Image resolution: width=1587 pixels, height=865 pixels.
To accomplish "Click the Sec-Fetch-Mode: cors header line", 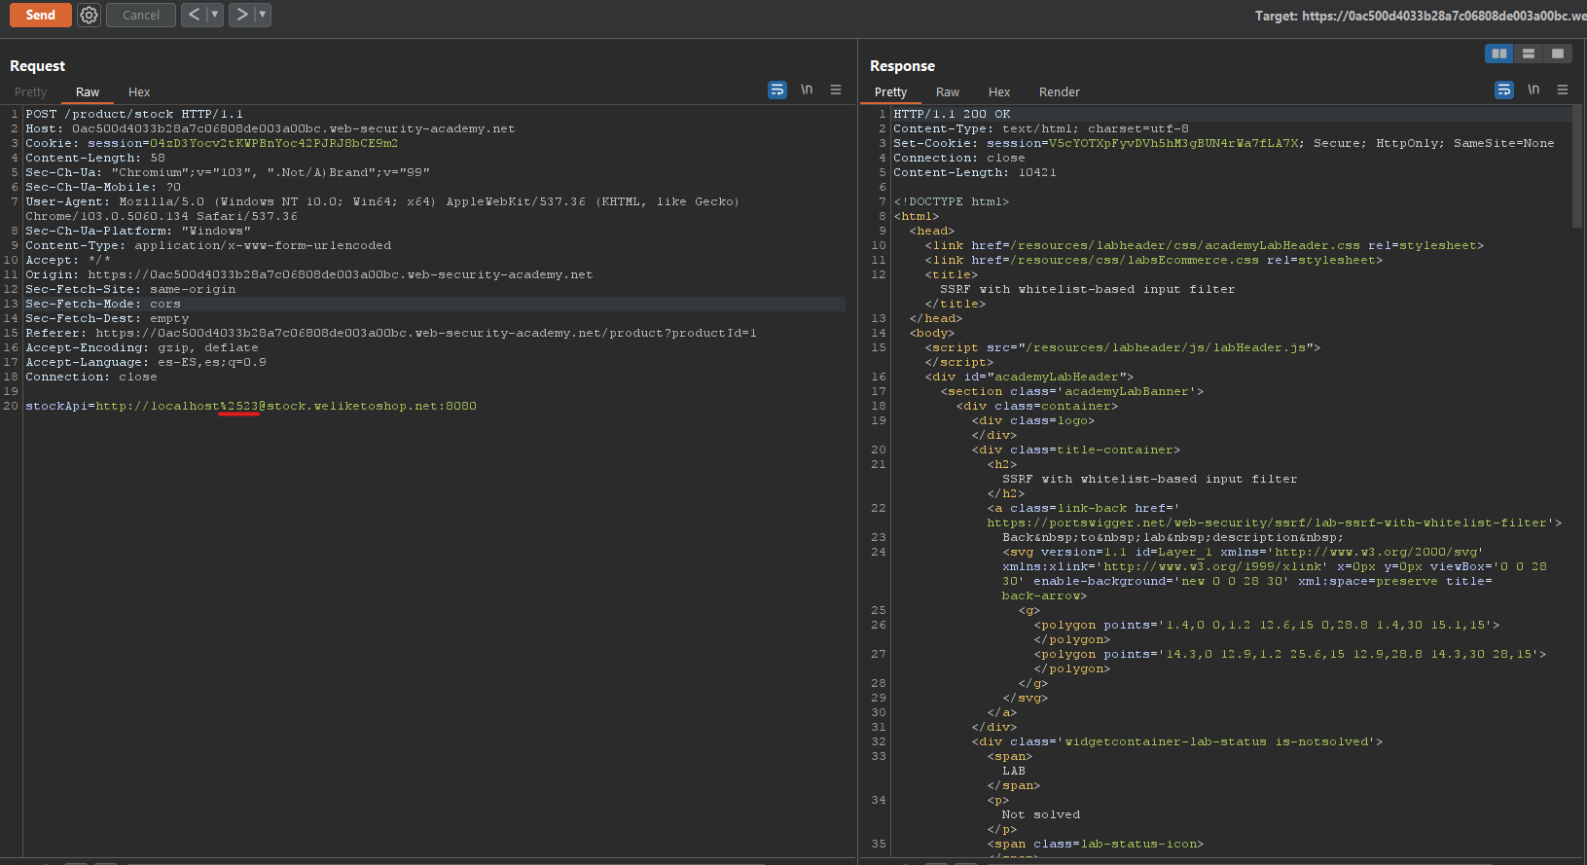I will click(103, 304).
